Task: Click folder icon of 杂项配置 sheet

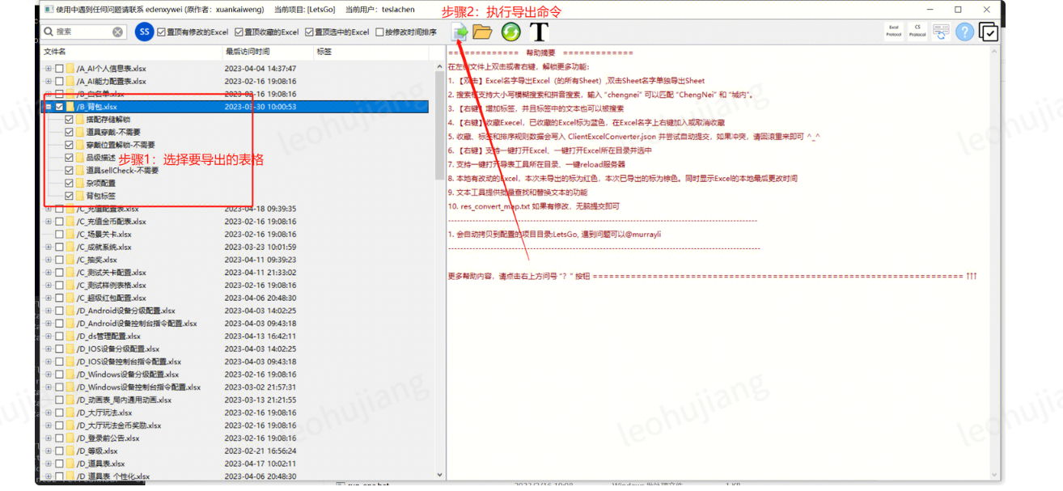Action: (80, 184)
